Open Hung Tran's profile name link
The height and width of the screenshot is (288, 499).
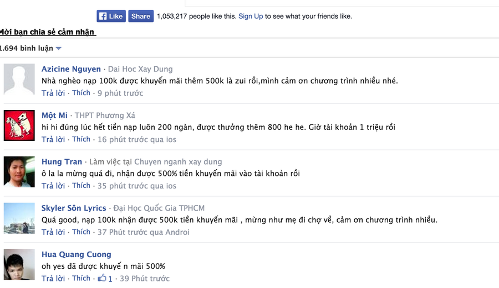click(62, 162)
